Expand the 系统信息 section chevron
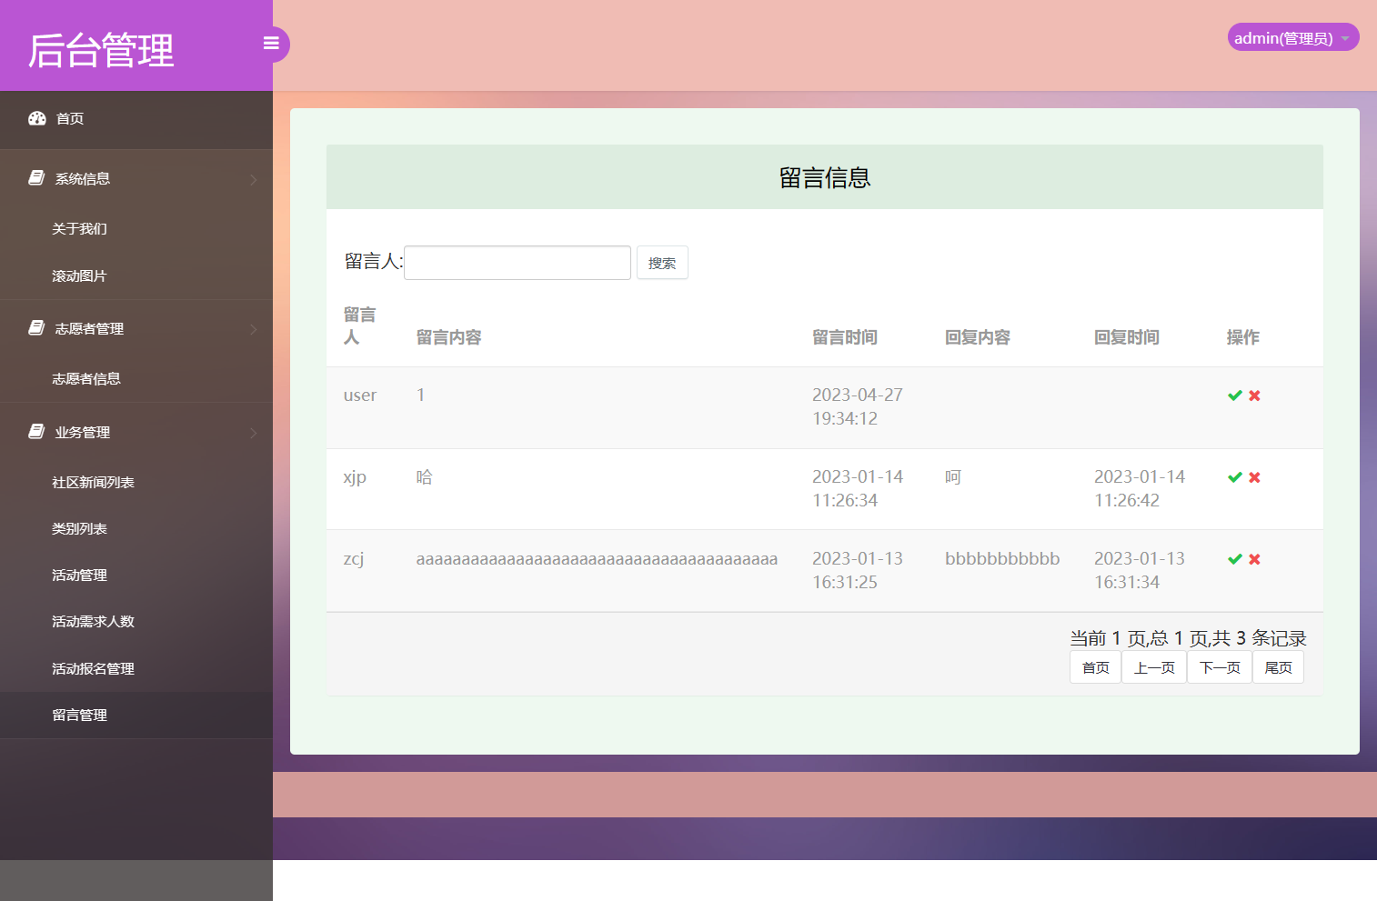This screenshot has height=901, width=1377. point(254,178)
